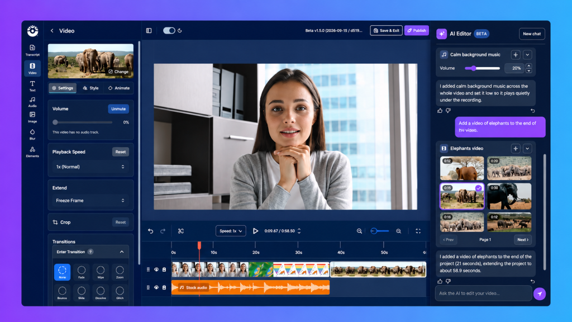Hide the video track
Viewport: 572px width, 322px height.
pos(156,269)
